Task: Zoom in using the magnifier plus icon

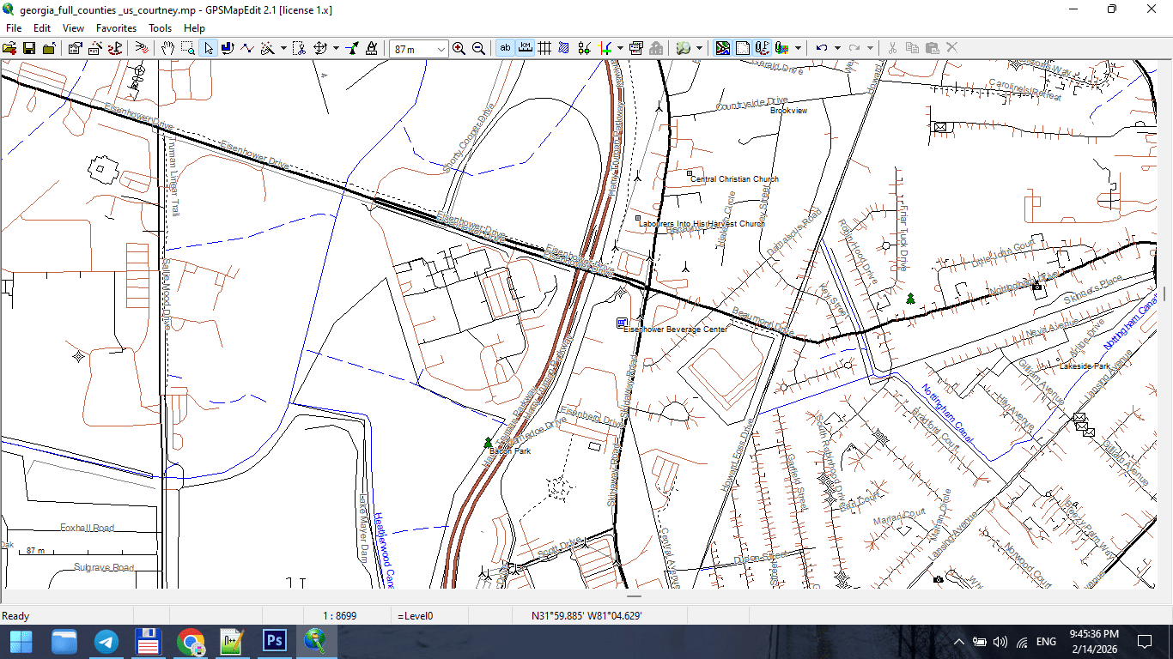Action: tap(459, 48)
